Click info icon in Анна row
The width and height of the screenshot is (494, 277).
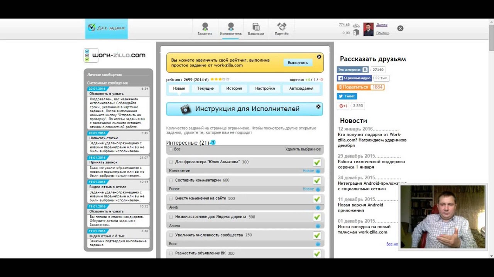318,207
